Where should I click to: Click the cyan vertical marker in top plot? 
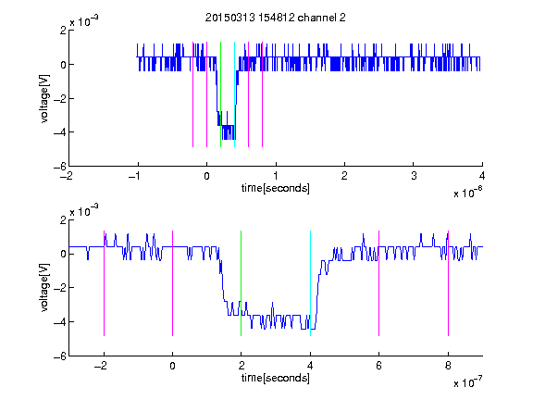[x=234, y=94]
